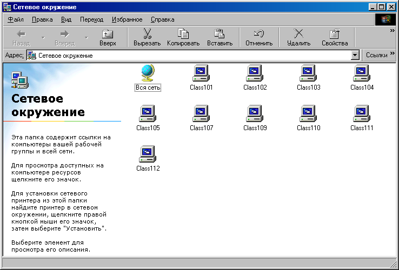Open the Избранное menu
This screenshot has height=270, width=399.
pyautogui.click(x=127, y=19)
